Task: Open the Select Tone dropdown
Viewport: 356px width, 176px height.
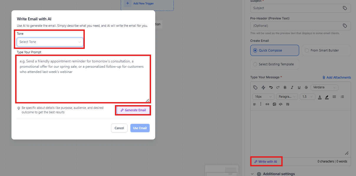Action: 50,42
